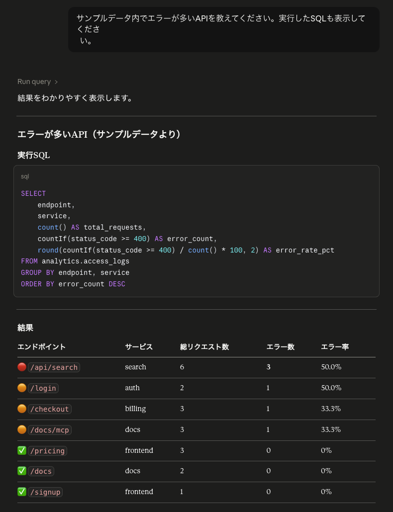The height and width of the screenshot is (512, 393).
Task: Select the /api/search endpoint code tag
Action: pos(54,367)
